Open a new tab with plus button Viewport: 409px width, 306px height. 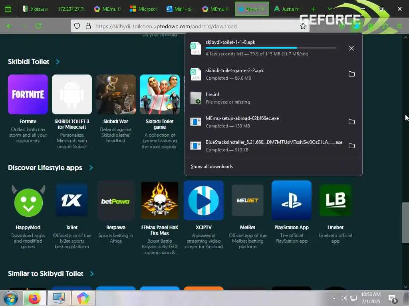pyautogui.click(x=314, y=9)
